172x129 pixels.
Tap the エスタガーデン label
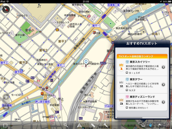[85, 107]
